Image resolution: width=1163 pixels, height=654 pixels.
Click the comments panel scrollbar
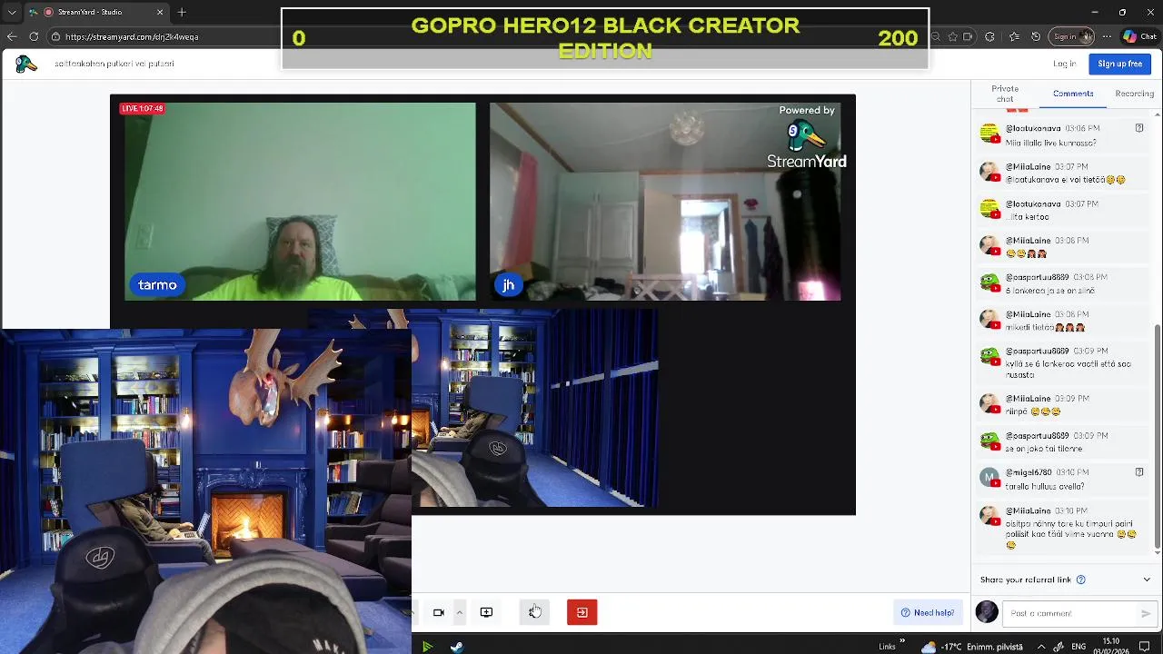(x=1157, y=436)
